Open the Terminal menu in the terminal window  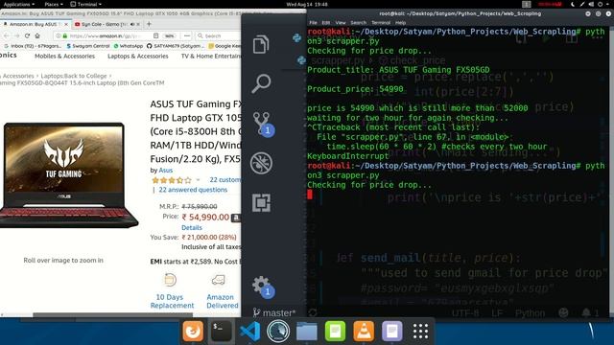coord(381,23)
